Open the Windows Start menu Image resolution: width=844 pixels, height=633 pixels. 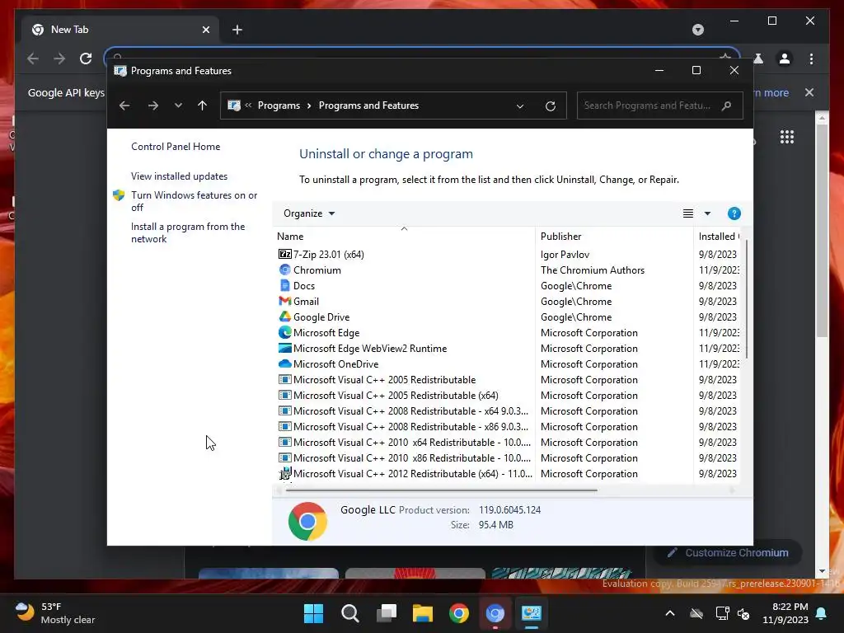coord(313,613)
